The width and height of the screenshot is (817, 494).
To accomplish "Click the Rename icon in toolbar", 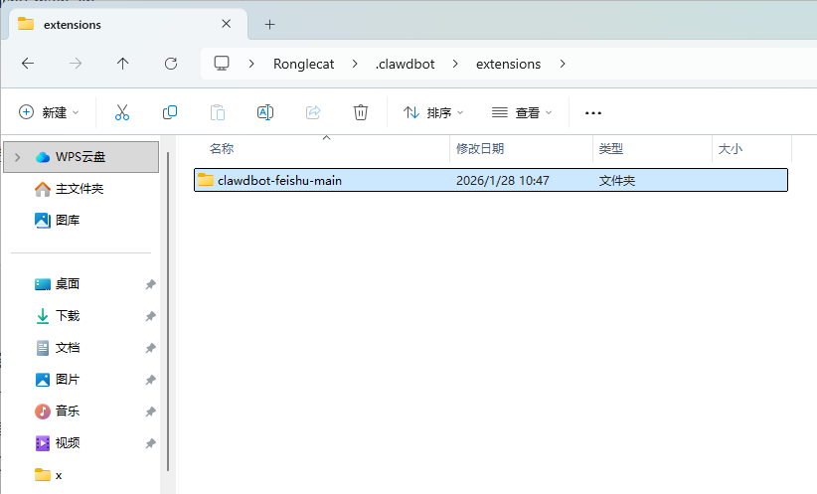I will click(265, 112).
